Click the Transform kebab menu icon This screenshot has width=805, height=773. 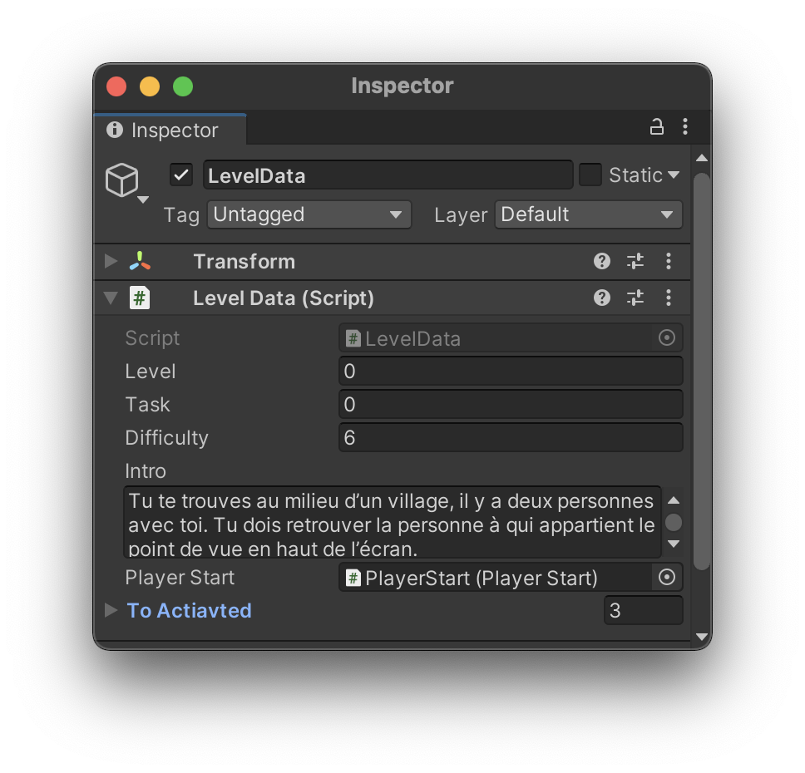click(x=669, y=261)
